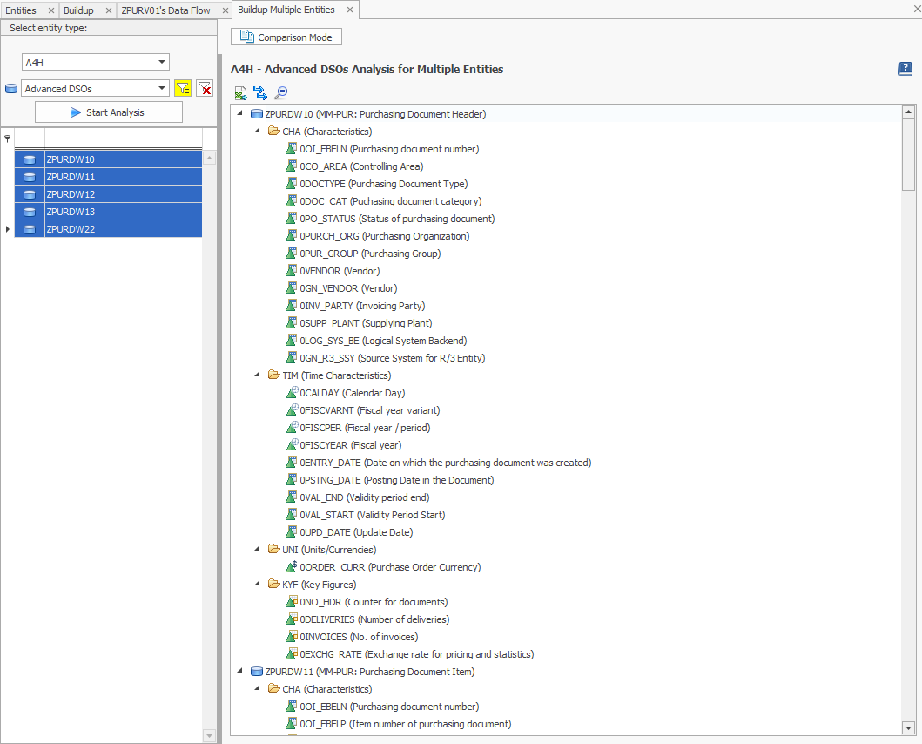Open the entity type dropdown showing A4H
This screenshot has width=922, height=744.
coord(160,62)
